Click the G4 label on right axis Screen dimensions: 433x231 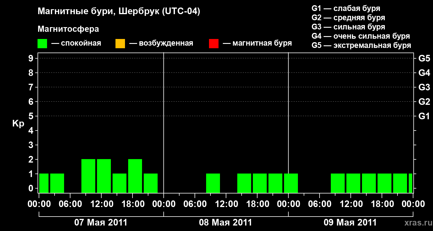[x=424, y=73]
